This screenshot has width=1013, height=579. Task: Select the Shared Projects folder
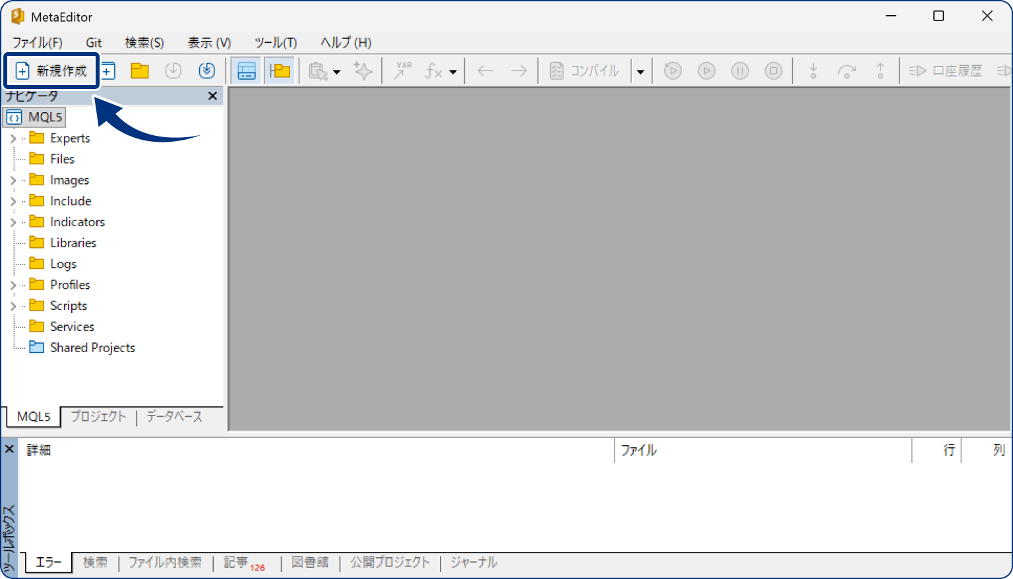92,348
